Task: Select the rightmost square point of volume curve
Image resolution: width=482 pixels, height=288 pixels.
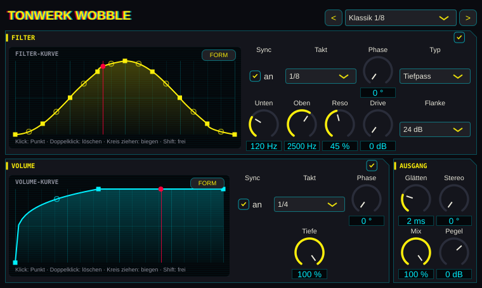Action: coord(223,189)
